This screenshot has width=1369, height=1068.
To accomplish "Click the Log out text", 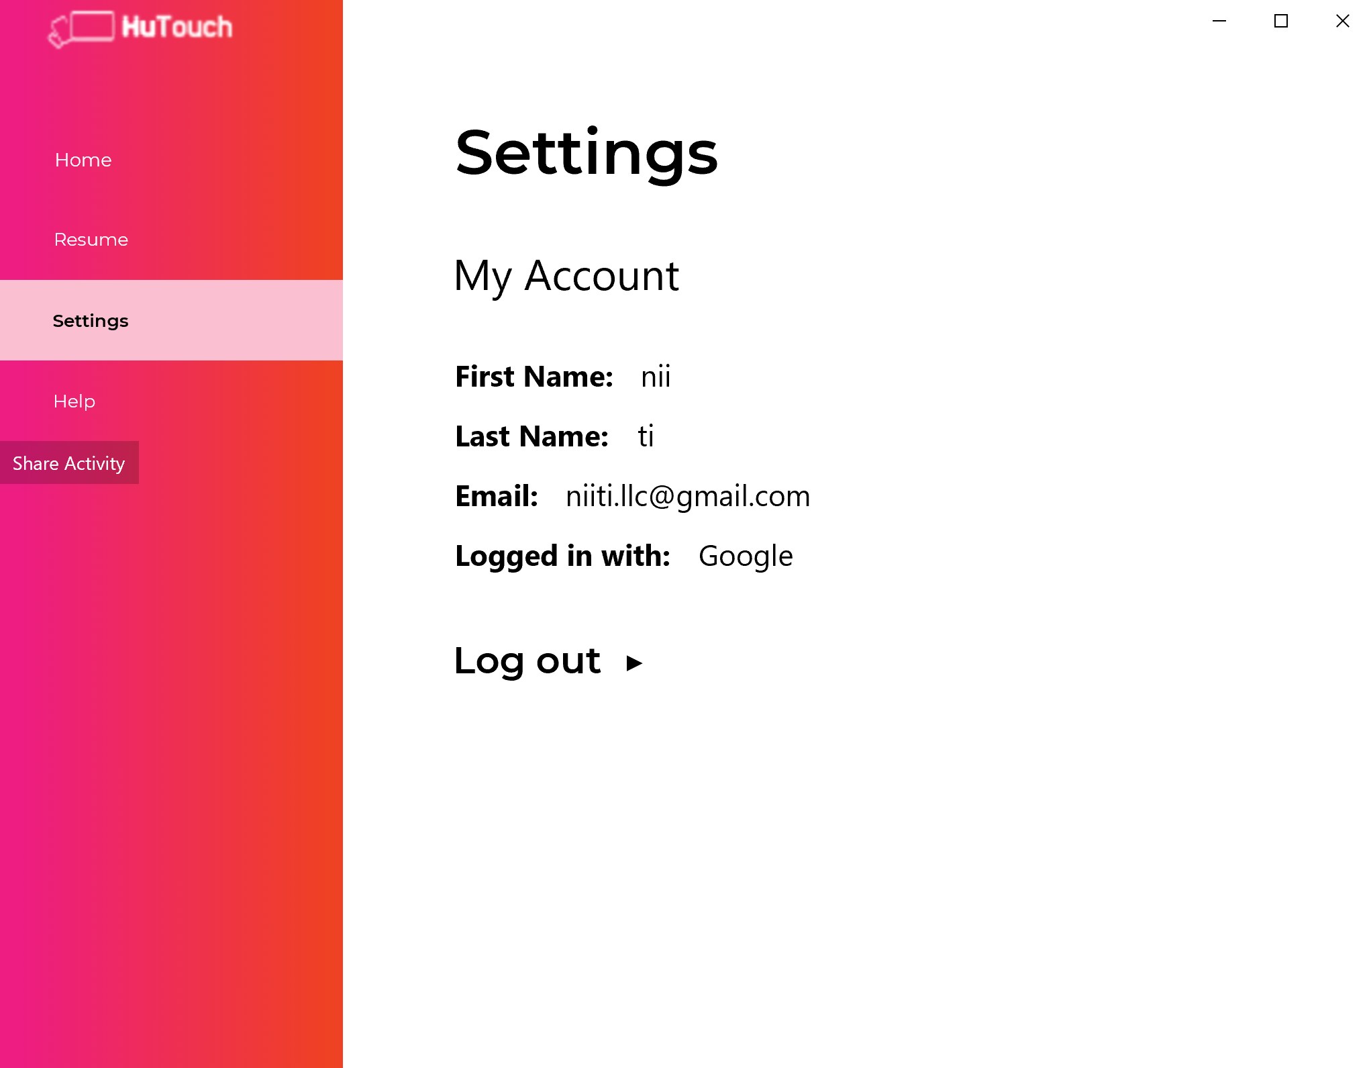I will pyautogui.click(x=527, y=661).
